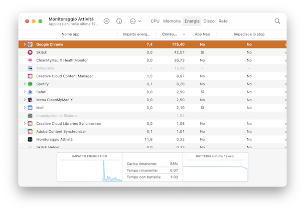
Task: Select the Skitch row name
Action: pyautogui.click(x=42, y=52)
